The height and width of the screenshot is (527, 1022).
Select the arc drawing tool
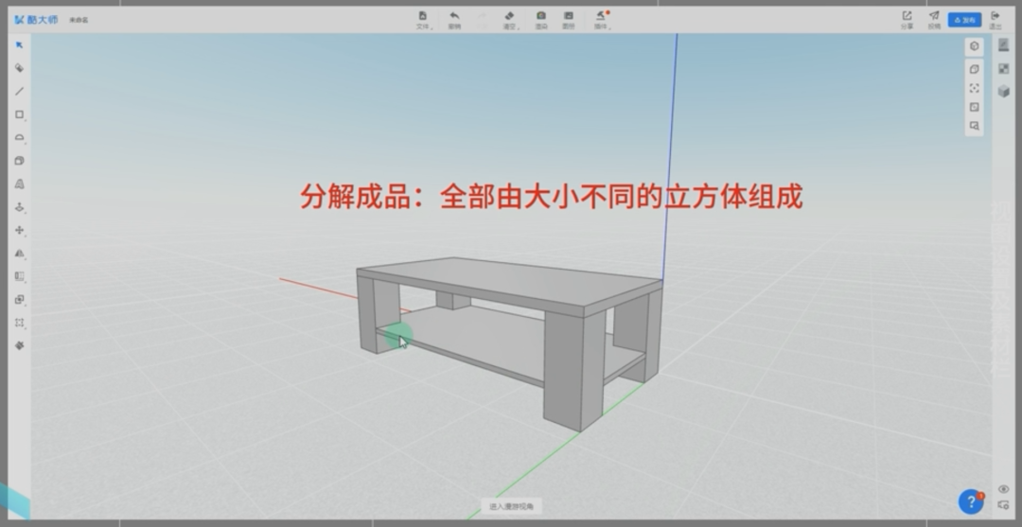[20, 137]
